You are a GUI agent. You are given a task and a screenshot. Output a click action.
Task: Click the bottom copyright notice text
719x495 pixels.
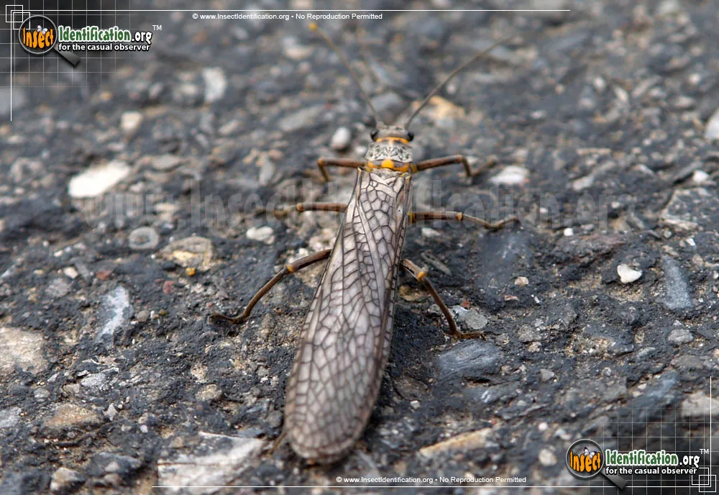431,480
